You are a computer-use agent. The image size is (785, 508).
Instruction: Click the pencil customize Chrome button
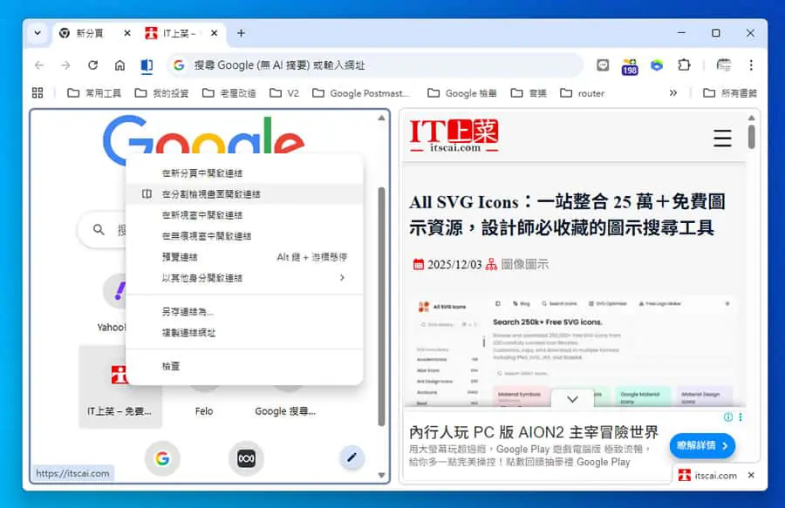coord(352,457)
